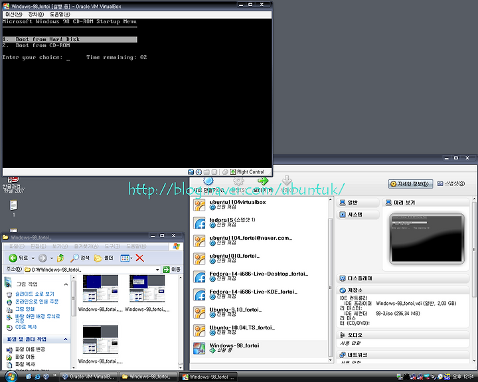Click the Oracle VM VirtualBox taskbar button
This screenshot has height=382, width=478.
[88, 377]
